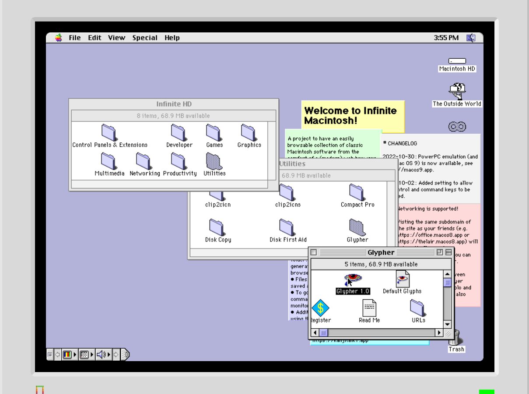The width and height of the screenshot is (529, 394).
Task: Select the URLs folder in Glypher window
Action: pos(418,308)
